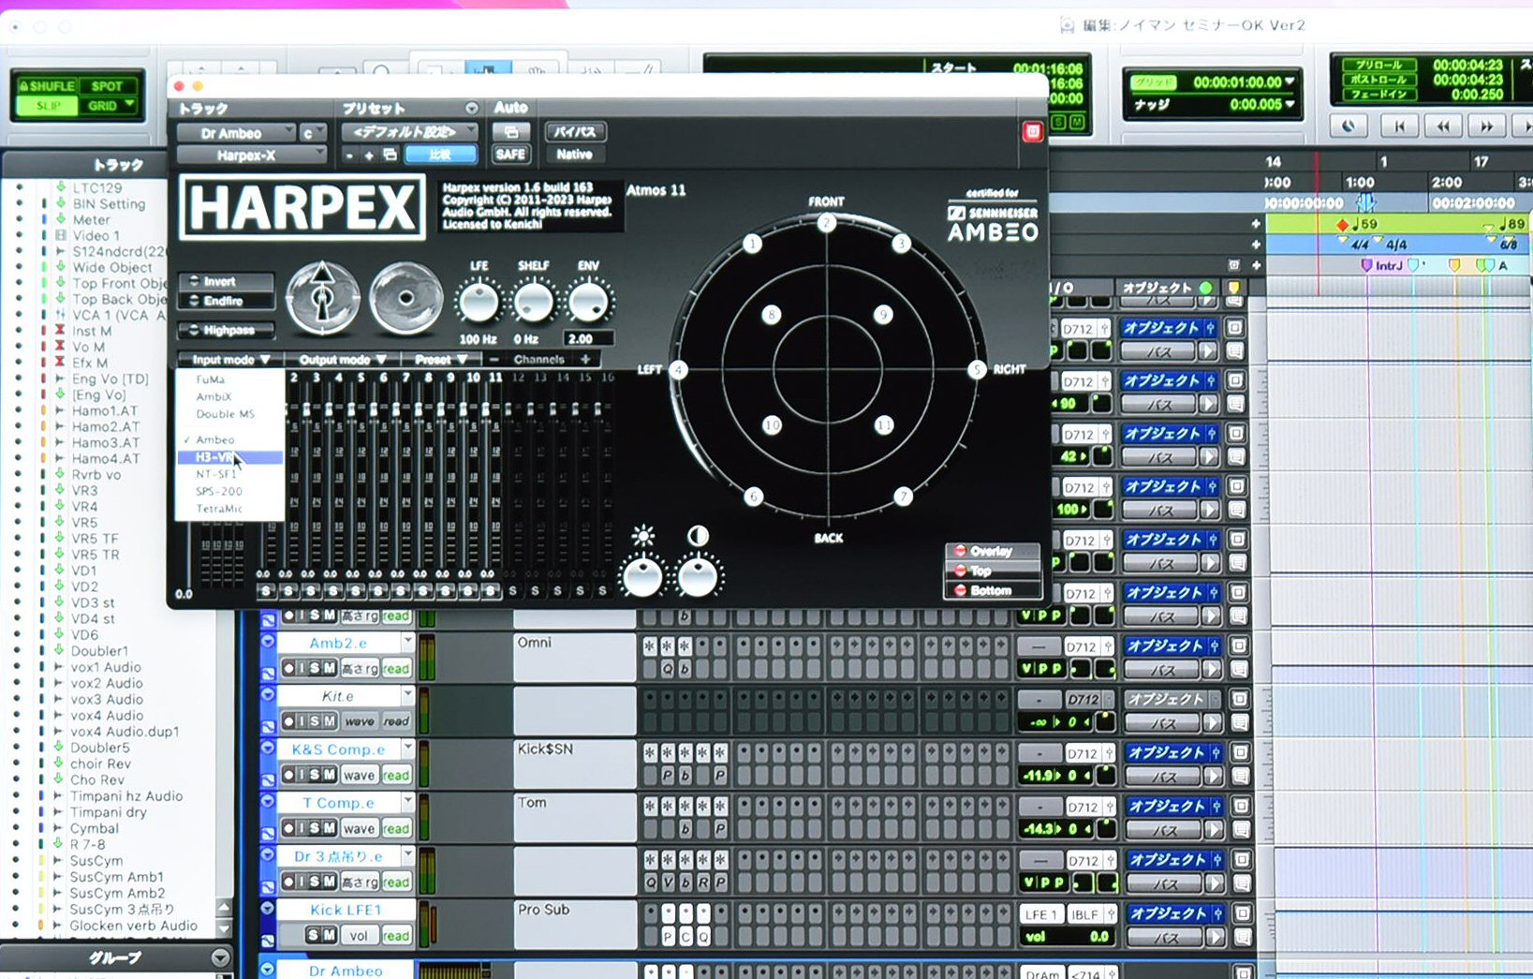
Task: Click the preset minus button
Action: click(349, 155)
